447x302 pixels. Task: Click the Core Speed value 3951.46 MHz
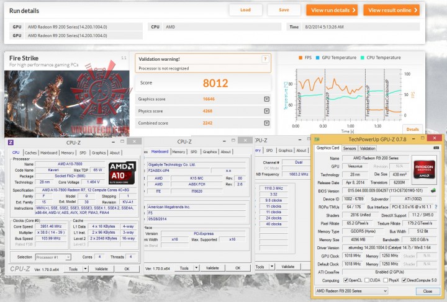[x=51, y=226]
